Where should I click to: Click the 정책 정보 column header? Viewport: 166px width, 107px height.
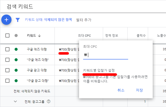coord(112,35)
